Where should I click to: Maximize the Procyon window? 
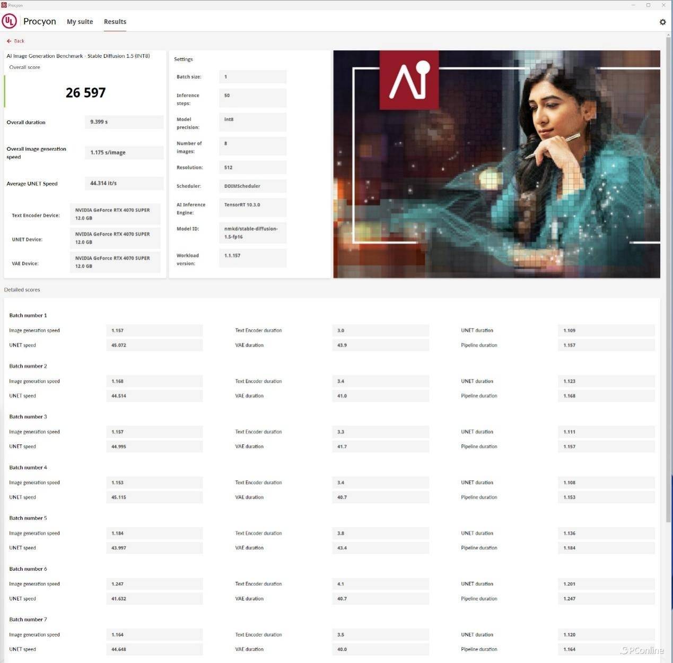click(x=648, y=5)
